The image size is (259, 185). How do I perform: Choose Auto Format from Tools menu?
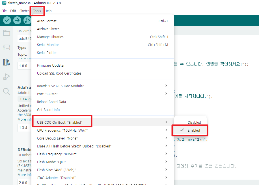(x=103, y=21)
